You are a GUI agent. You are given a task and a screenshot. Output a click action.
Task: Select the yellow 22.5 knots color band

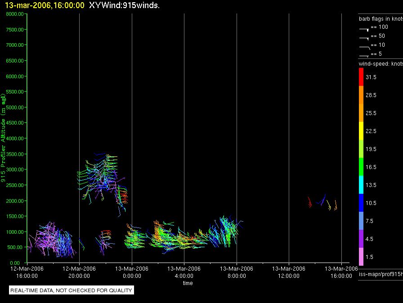(x=361, y=131)
